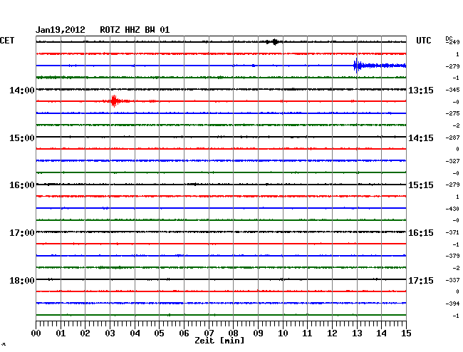Click DC offset value -345
Viewport: 463px width, 352px height.
452,90
